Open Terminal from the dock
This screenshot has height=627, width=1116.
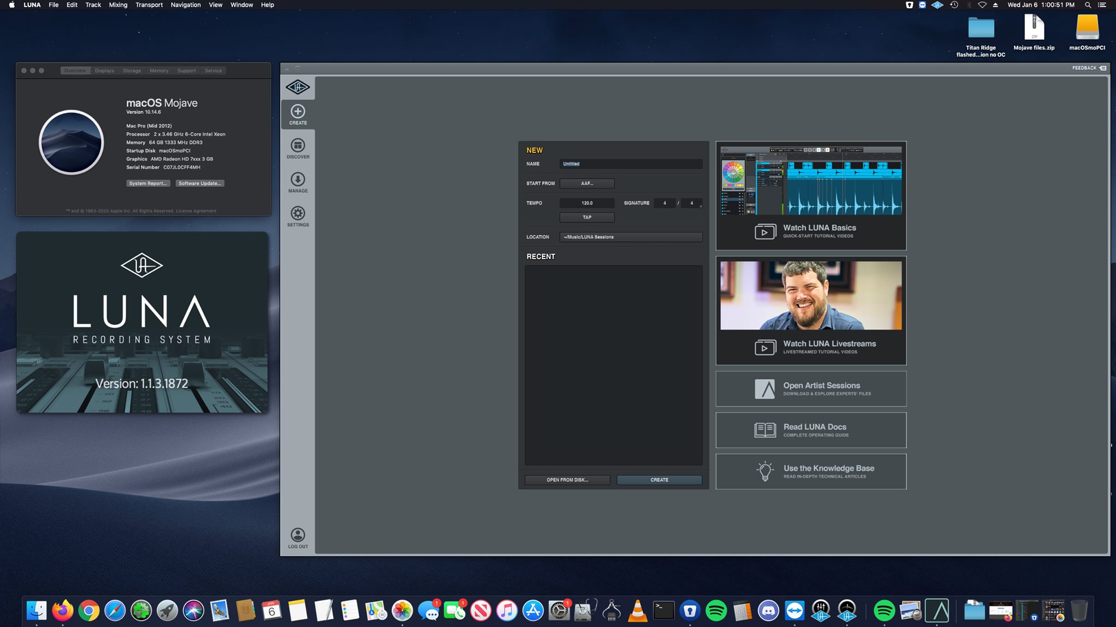pyautogui.click(x=664, y=611)
